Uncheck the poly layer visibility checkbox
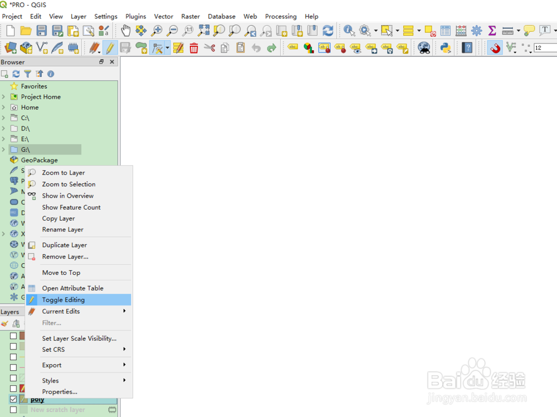 13,399
